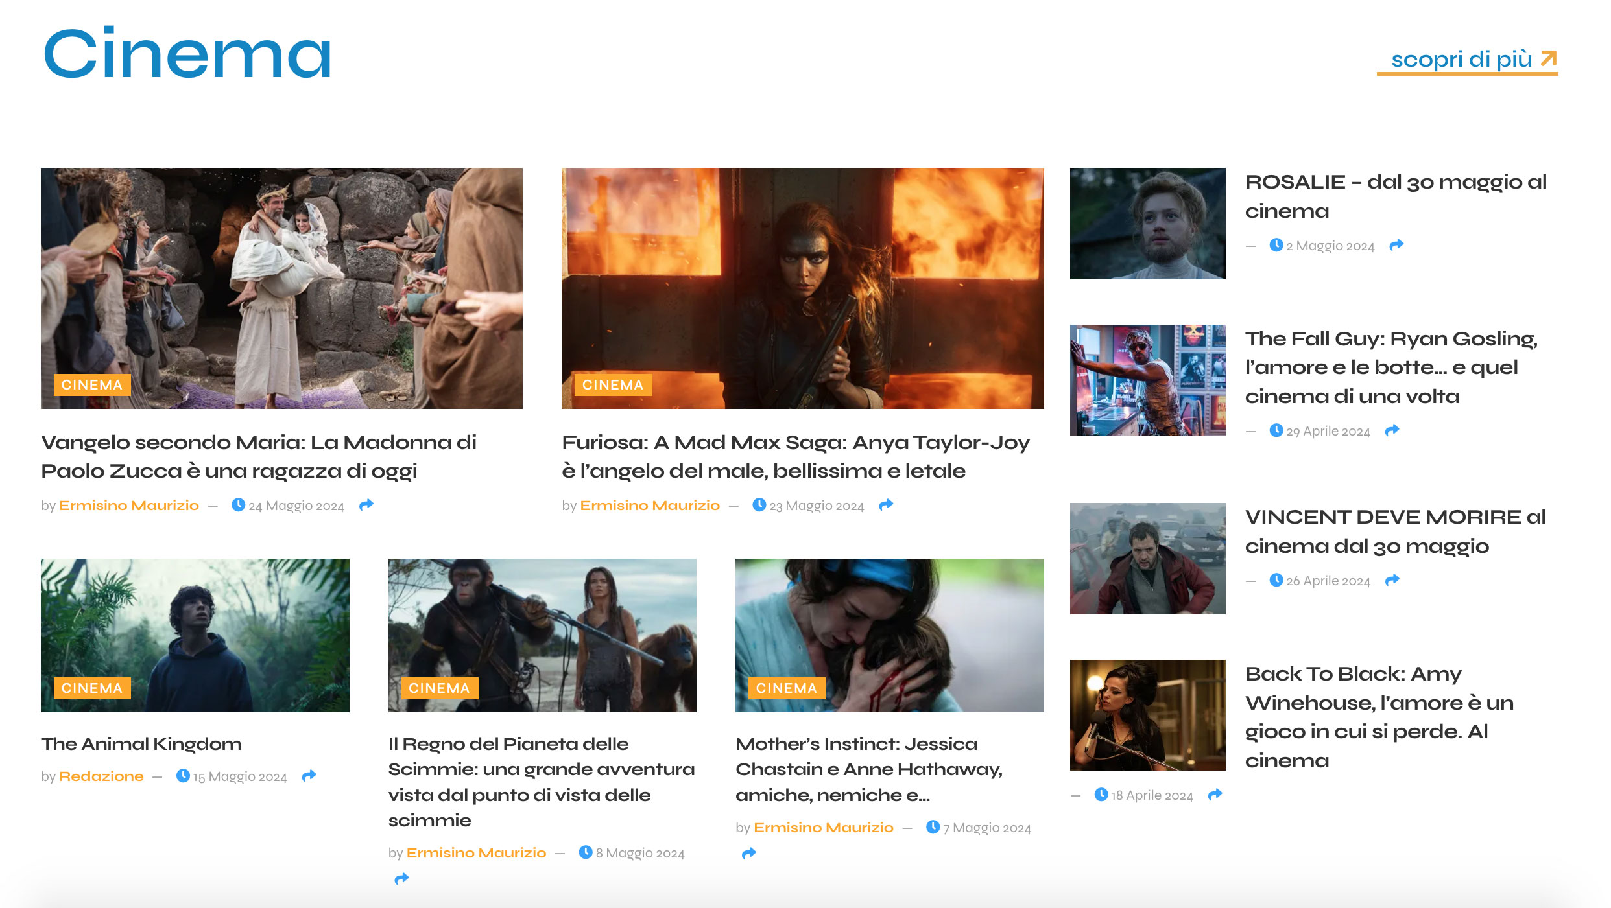Click the Mother's Instinct article thumbnail
The width and height of the screenshot is (1611, 908).
[x=889, y=635]
